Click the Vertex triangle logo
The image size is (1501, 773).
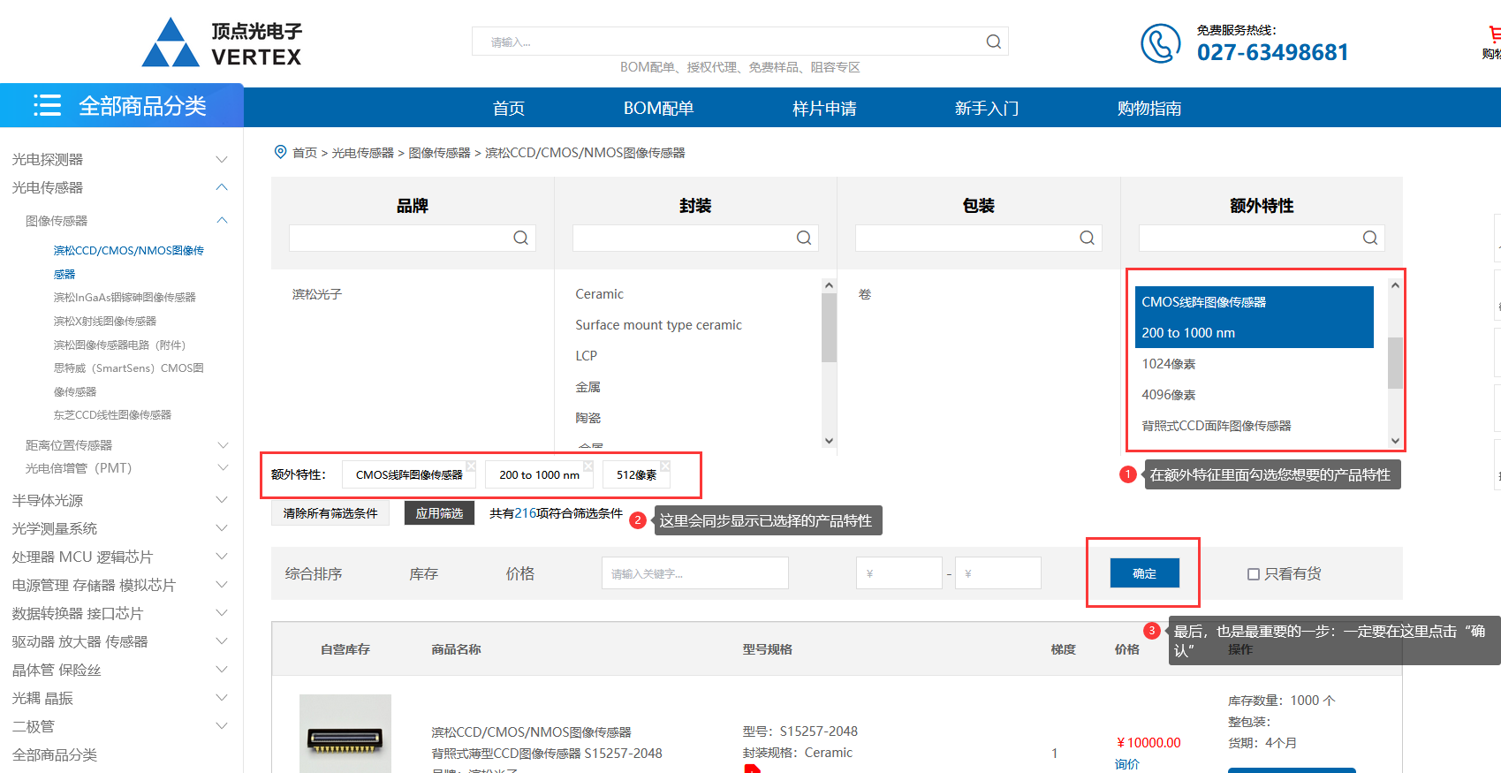[171, 43]
